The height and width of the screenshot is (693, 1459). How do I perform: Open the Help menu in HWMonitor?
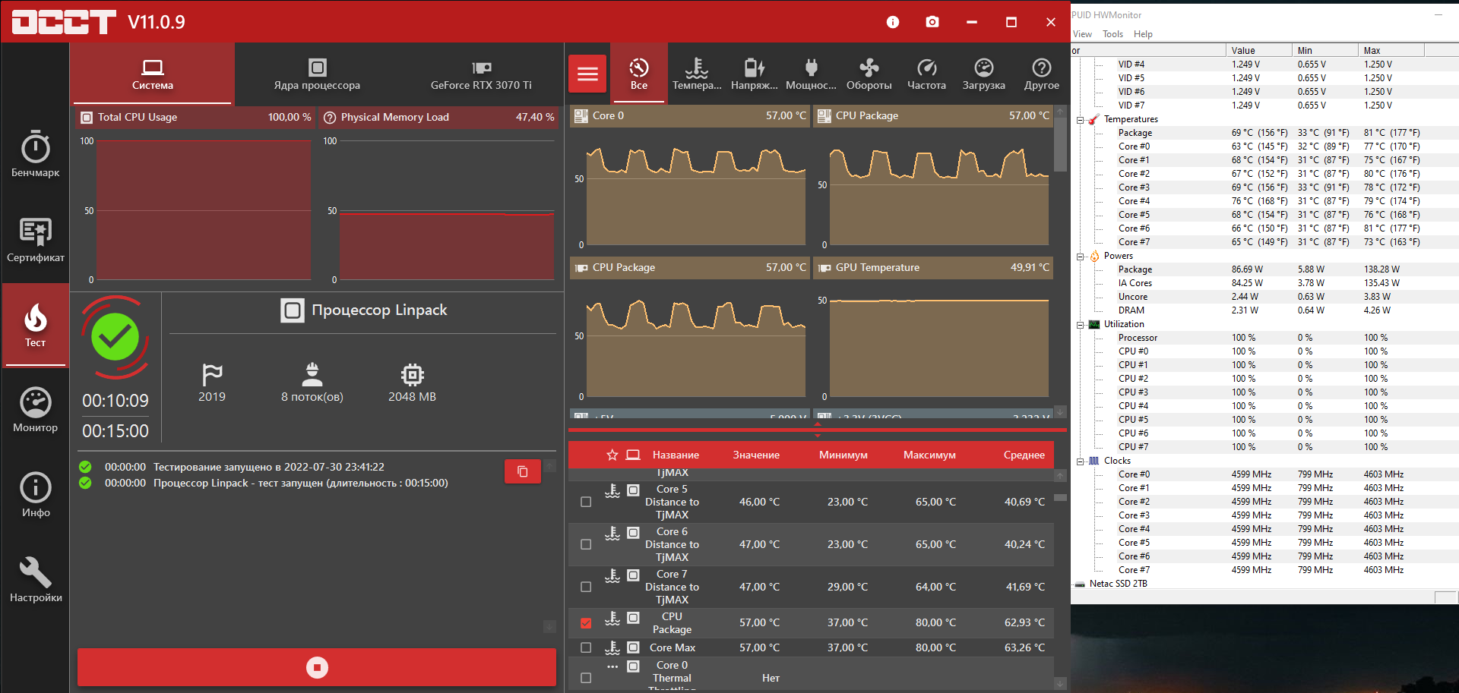pyautogui.click(x=1143, y=34)
